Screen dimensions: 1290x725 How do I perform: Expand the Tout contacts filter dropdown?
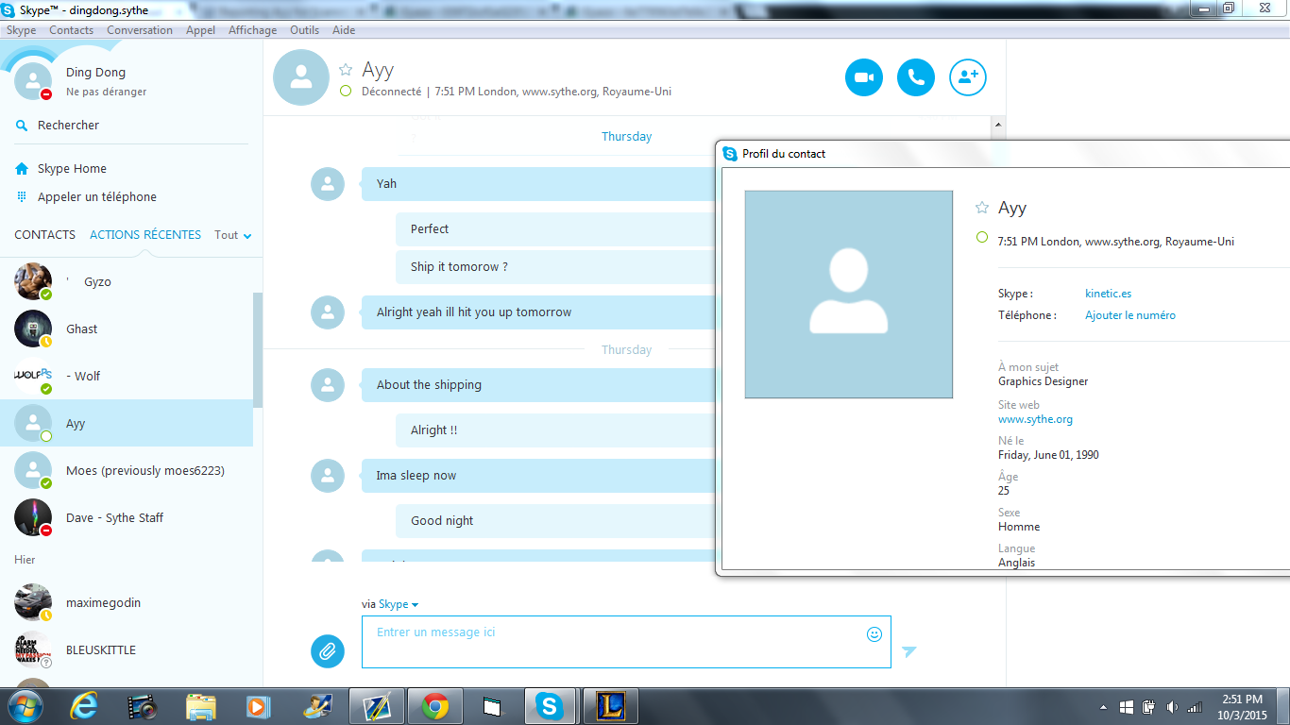[233, 235]
